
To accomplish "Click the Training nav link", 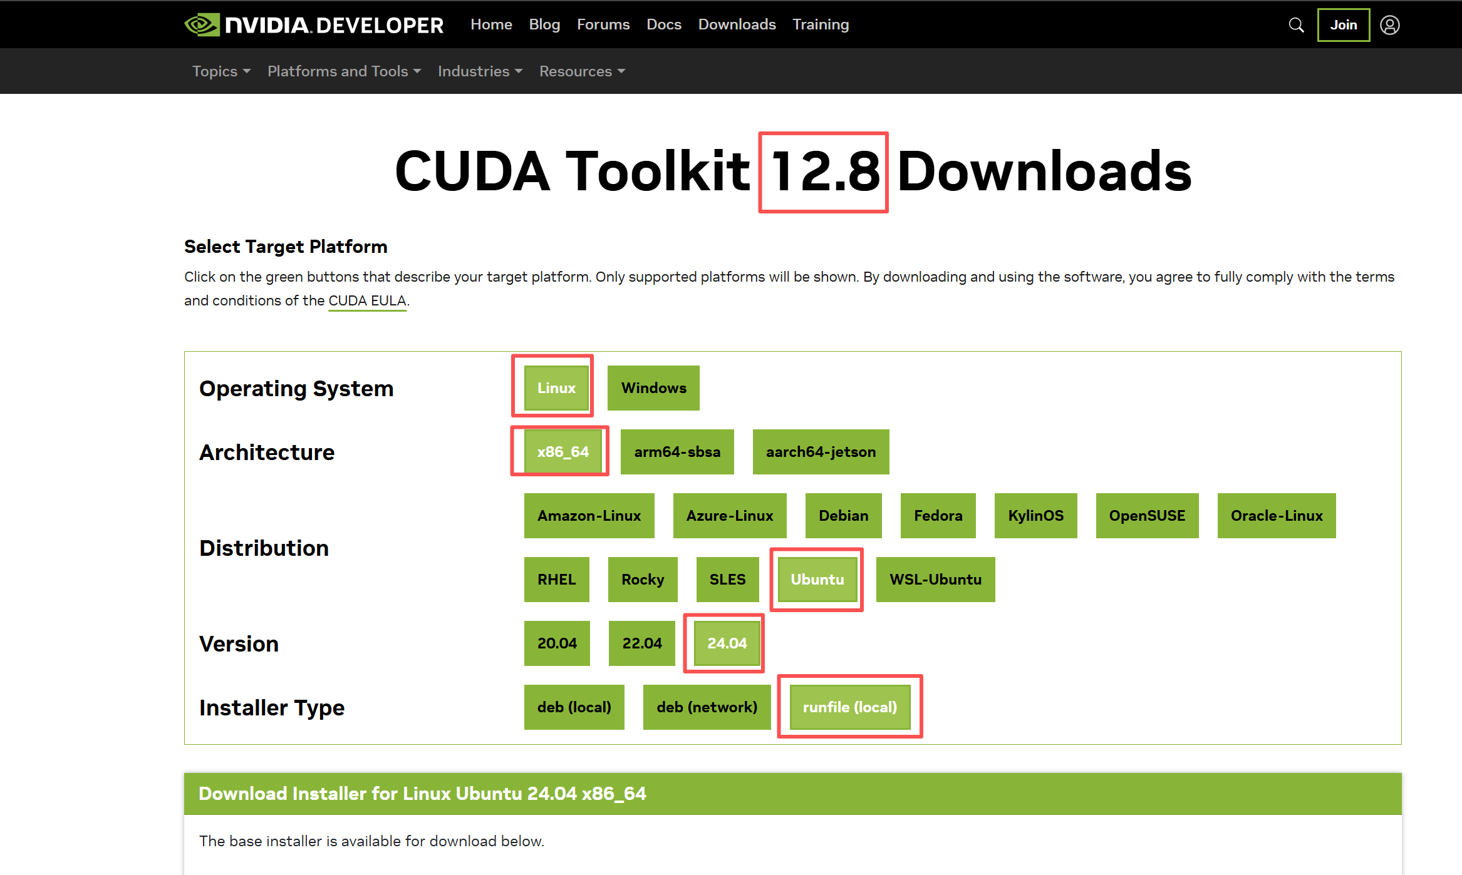I will [x=821, y=24].
